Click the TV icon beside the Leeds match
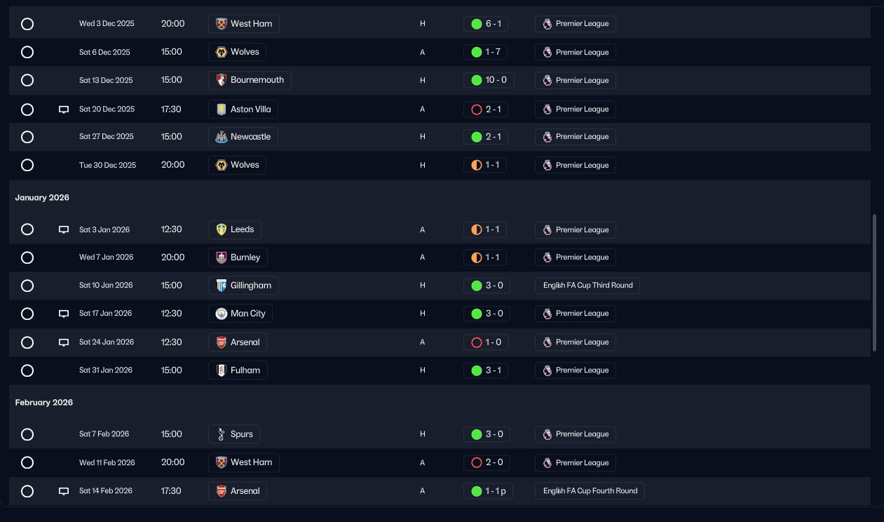This screenshot has height=522, width=884. [63, 229]
